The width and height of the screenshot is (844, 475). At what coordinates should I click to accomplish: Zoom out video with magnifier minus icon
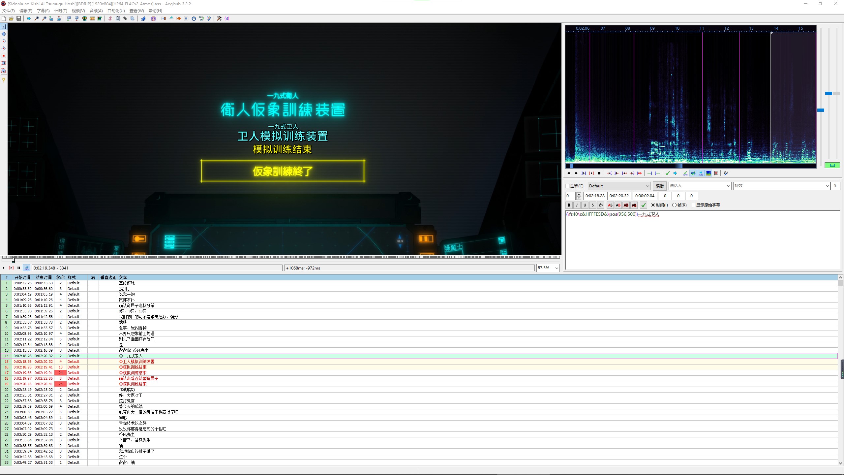44,18
